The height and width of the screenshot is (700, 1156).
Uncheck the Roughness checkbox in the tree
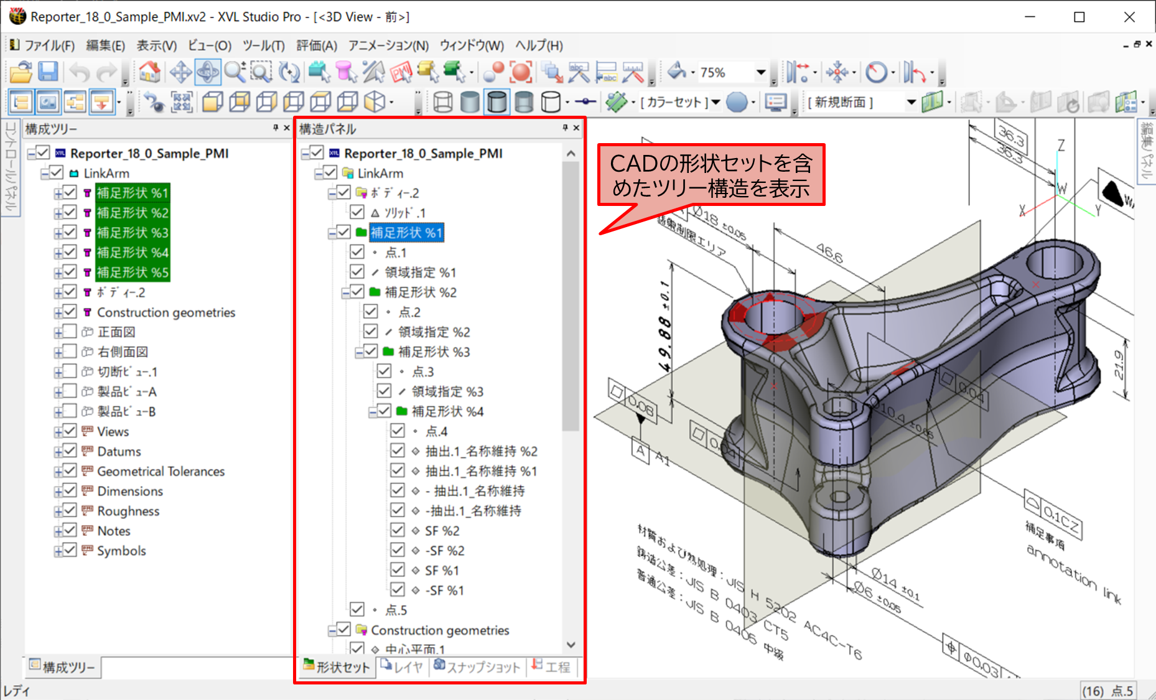tap(70, 511)
